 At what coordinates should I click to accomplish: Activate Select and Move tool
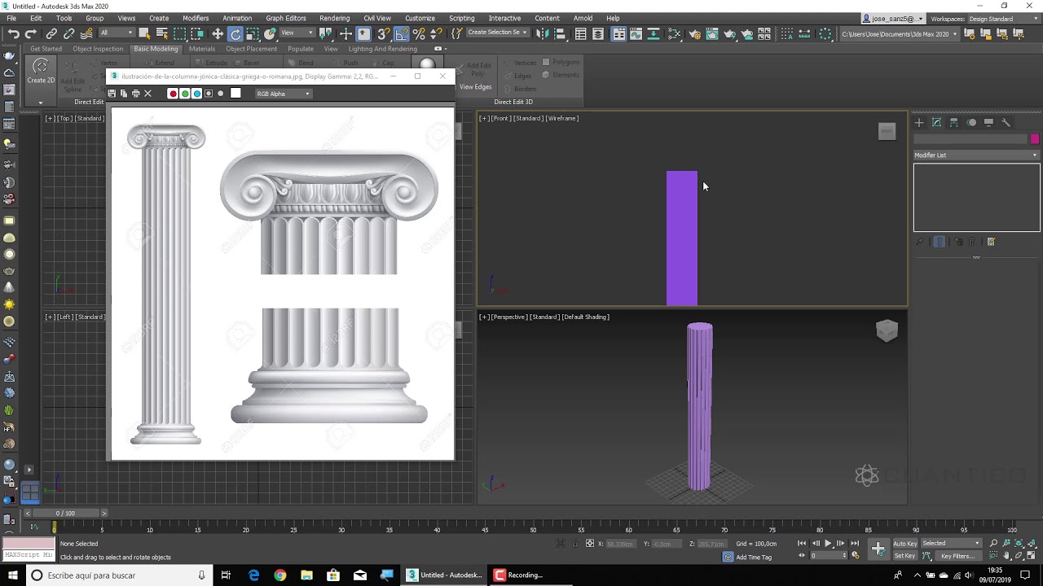tap(218, 33)
